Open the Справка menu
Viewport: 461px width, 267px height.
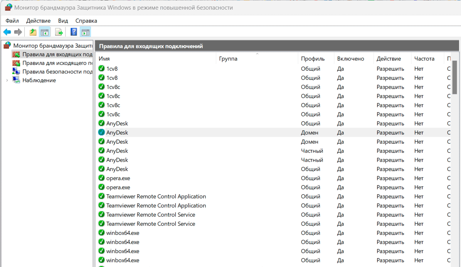pyautogui.click(x=86, y=21)
